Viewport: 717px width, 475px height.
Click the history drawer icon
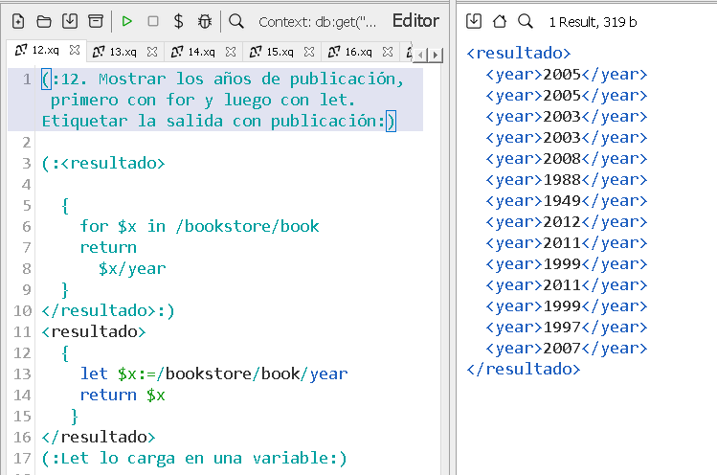[x=95, y=21]
